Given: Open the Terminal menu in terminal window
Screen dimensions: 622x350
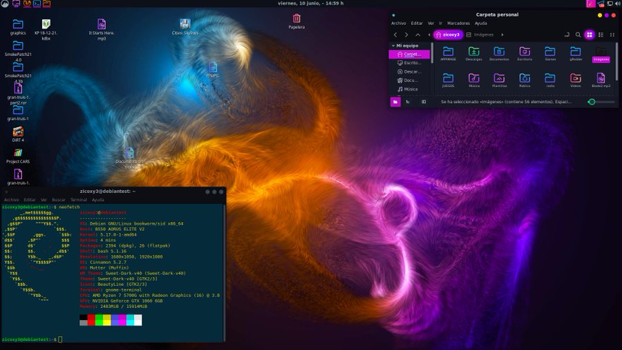Looking at the screenshot, I should [79, 199].
